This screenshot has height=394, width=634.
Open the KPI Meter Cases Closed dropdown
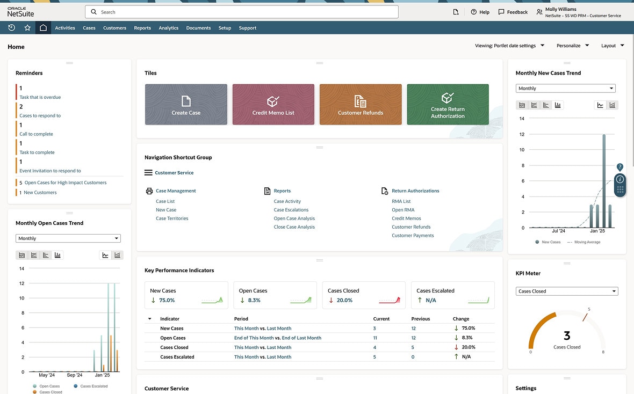point(567,291)
